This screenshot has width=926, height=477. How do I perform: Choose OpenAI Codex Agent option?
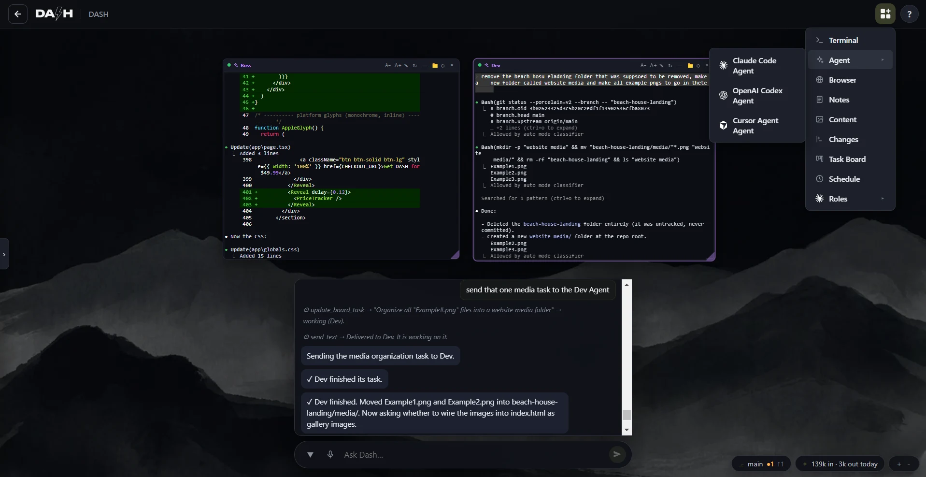tap(757, 96)
